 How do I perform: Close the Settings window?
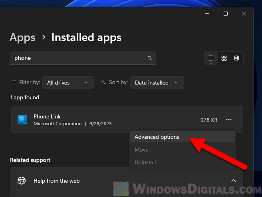244,14
